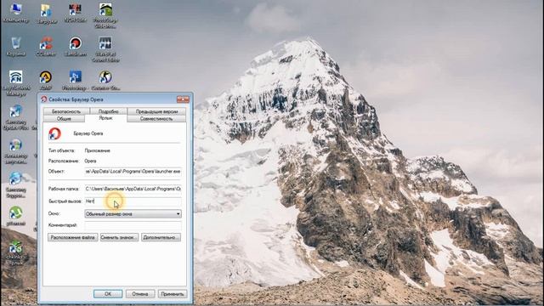Click the Сменить значок button
The height and width of the screenshot is (306, 544).
[x=119, y=238]
